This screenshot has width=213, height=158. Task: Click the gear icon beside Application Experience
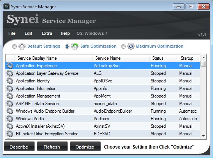[10, 66]
